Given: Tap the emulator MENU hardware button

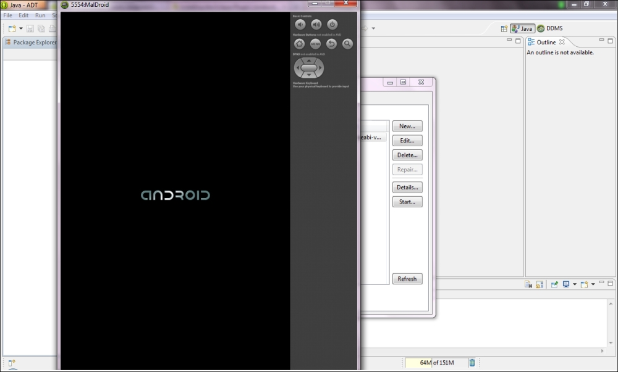Looking at the screenshot, I should [315, 44].
